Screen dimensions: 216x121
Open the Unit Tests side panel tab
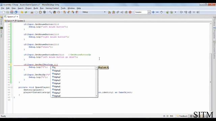[x=1, y=32]
